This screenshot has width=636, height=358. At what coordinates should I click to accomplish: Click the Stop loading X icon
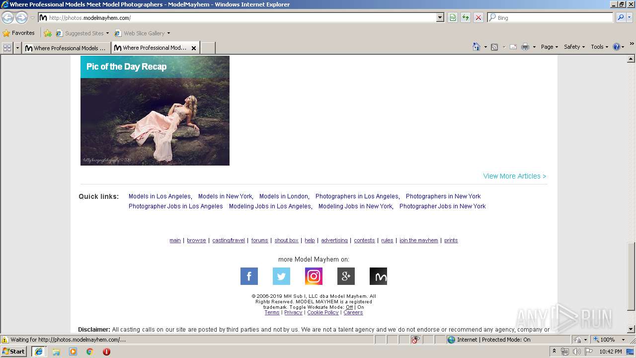[478, 17]
